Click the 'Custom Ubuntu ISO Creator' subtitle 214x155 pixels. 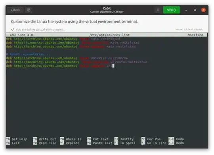click(107, 12)
